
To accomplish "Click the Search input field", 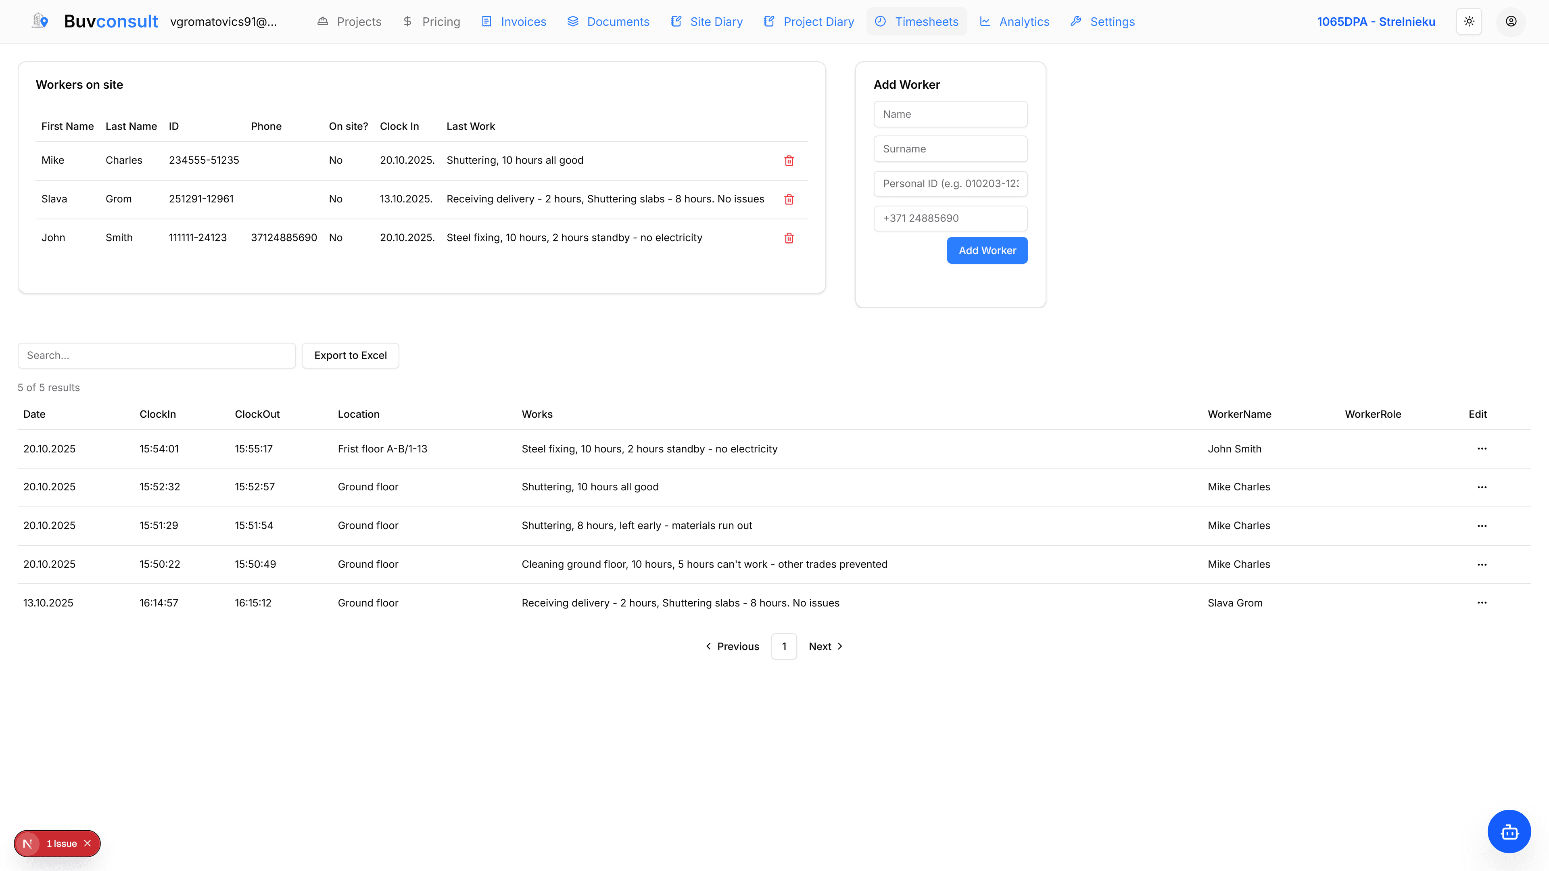I will (157, 355).
